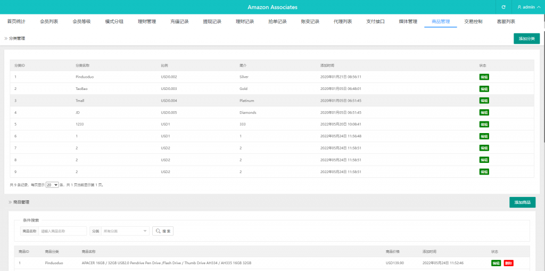The image size is (545, 271).
Task: Click the 添加分类 button
Action: pos(526,38)
